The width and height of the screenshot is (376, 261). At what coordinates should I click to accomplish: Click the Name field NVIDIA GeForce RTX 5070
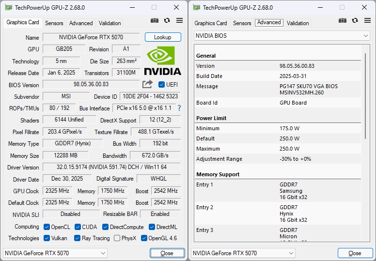click(91, 37)
